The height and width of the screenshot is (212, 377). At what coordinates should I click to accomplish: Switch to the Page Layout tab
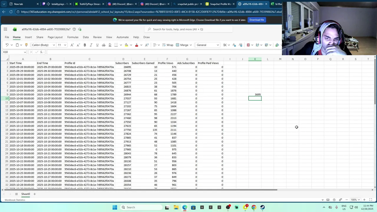[55, 37]
